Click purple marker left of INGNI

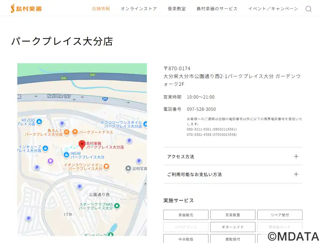(x=50, y=161)
